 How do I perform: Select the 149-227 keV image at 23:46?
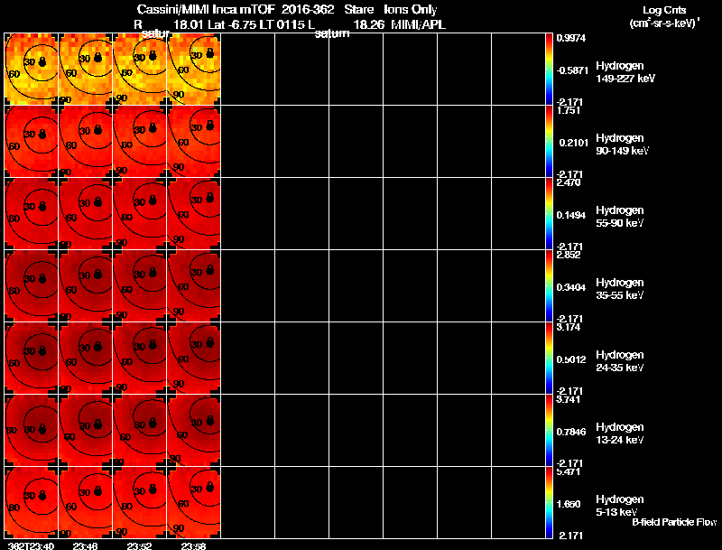click(85, 70)
